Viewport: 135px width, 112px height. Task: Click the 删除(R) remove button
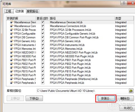tap(125, 98)
